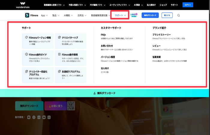Open the クリエイターハブ card
This screenshot has height=135, width=210.
pyautogui.click(x=70, y=41)
